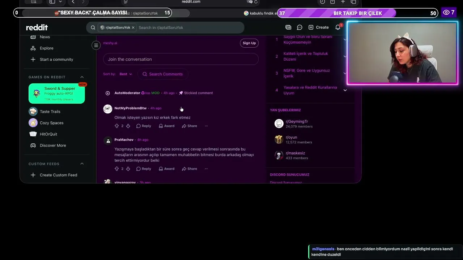Screen dimensions: 463x260
Task: Expand the AutoModerator stickied comment
Action: pos(107,93)
